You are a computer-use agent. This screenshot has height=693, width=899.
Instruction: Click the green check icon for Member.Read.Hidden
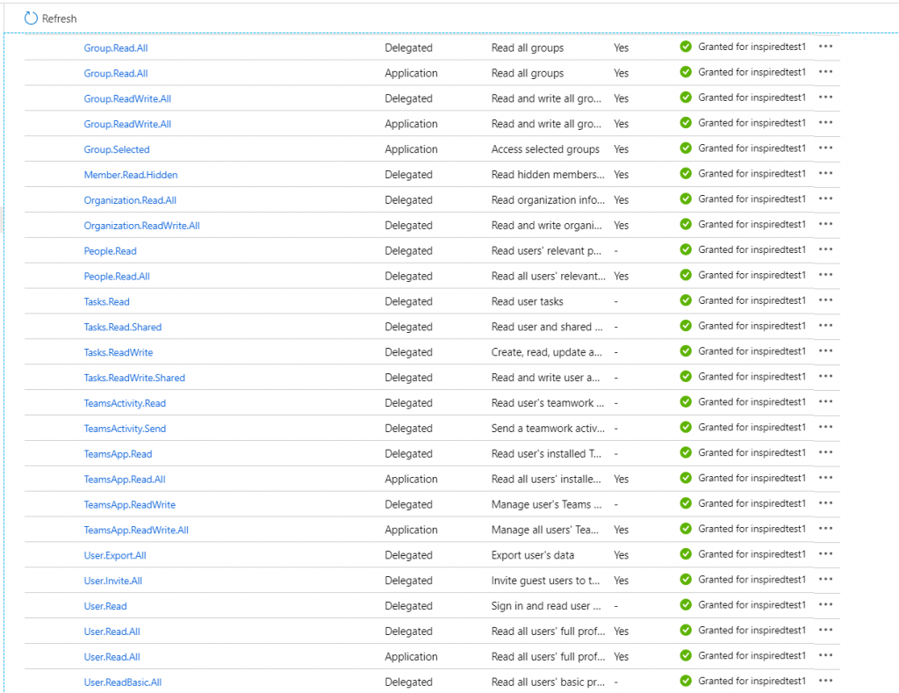686,174
